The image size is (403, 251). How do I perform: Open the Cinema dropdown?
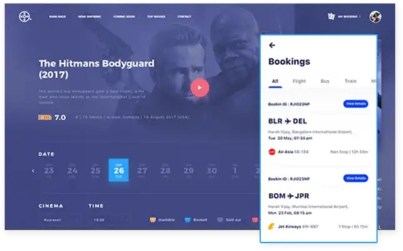coord(61,220)
